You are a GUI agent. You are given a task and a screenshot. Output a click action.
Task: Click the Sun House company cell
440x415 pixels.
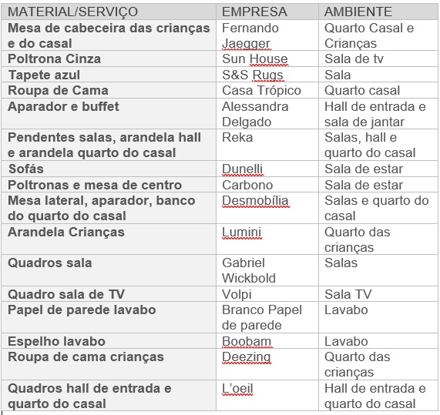pyautogui.click(x=267, y=59)
